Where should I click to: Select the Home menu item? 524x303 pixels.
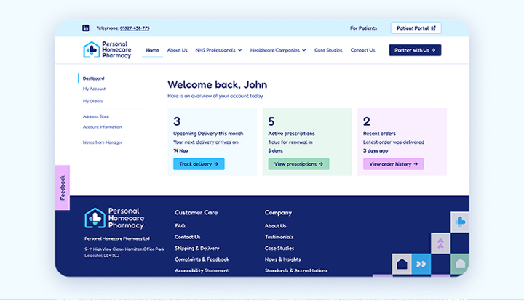coord(152,50)
